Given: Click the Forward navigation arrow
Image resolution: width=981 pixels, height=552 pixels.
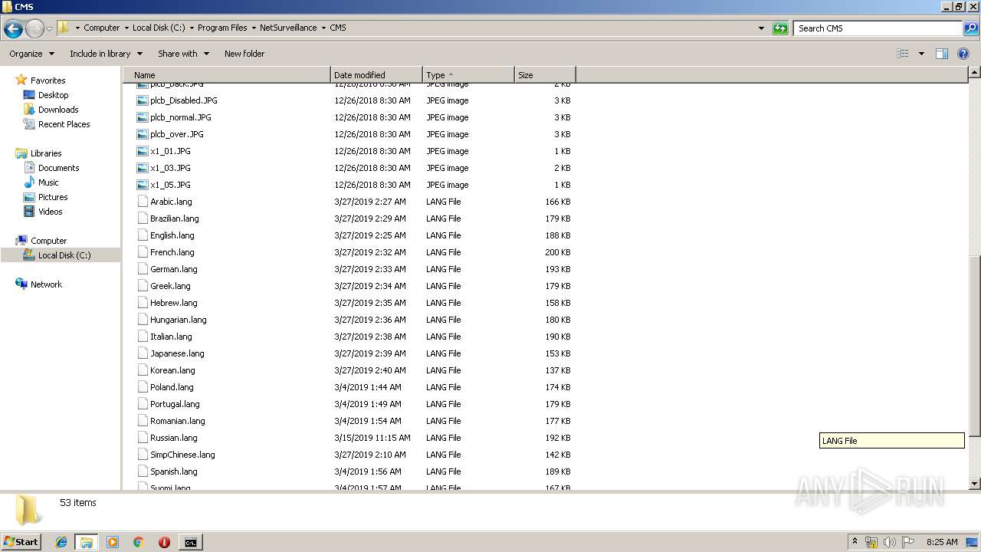Looking at the screenshot, I should point(34,29).
